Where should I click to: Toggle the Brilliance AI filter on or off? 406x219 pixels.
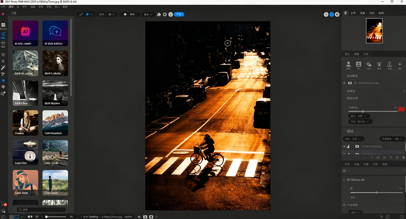(345, 180)
